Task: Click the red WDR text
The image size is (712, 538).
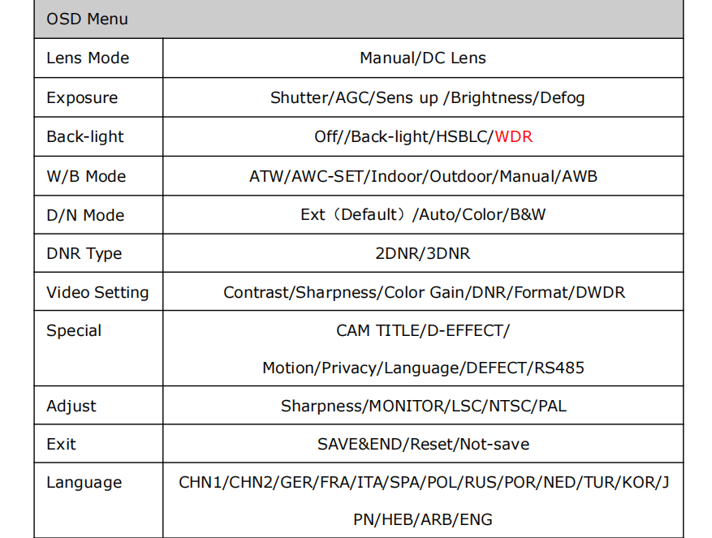Action: click(513, 137)
